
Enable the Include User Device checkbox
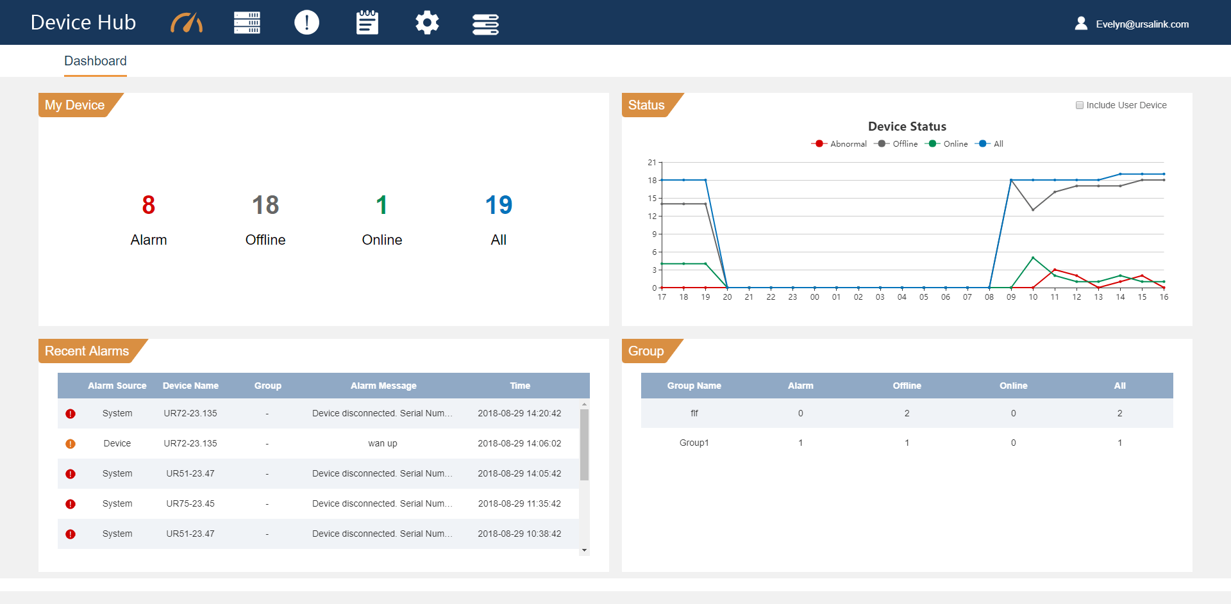tap(1080, 104)
